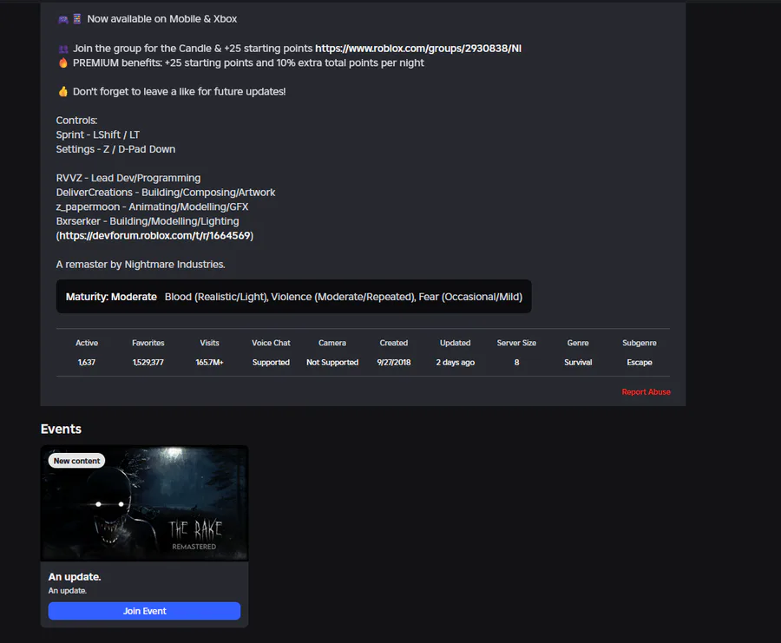Viewport: 781px width, 643px height.
Task: Click the Join Event button
Action: point(144,611)
